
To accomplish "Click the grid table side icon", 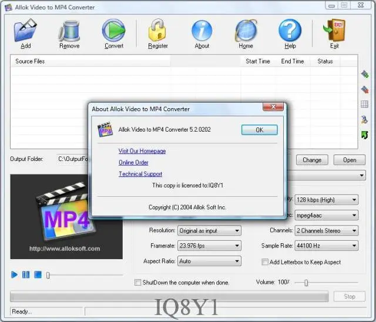I will (x=364, y=104).
